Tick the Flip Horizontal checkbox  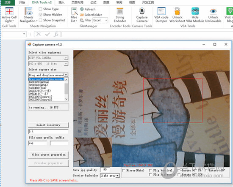pos(150,175)
